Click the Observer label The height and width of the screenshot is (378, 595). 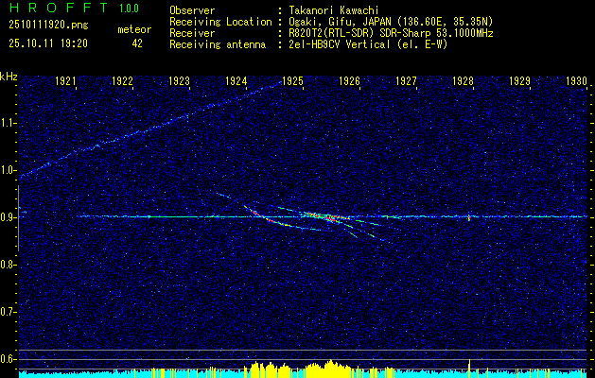192,10
